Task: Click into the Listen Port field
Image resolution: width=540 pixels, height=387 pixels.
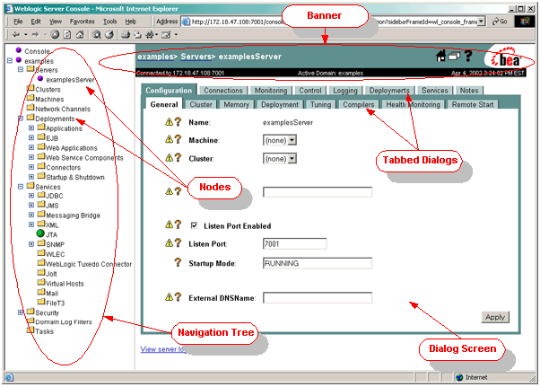Action: coord(294,243)
